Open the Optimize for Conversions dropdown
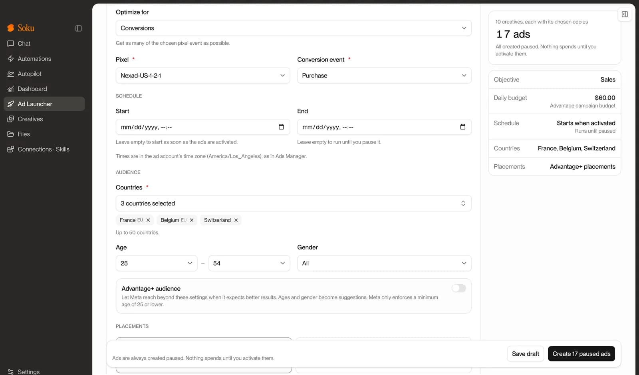639x375 pixels. (294, 28)
